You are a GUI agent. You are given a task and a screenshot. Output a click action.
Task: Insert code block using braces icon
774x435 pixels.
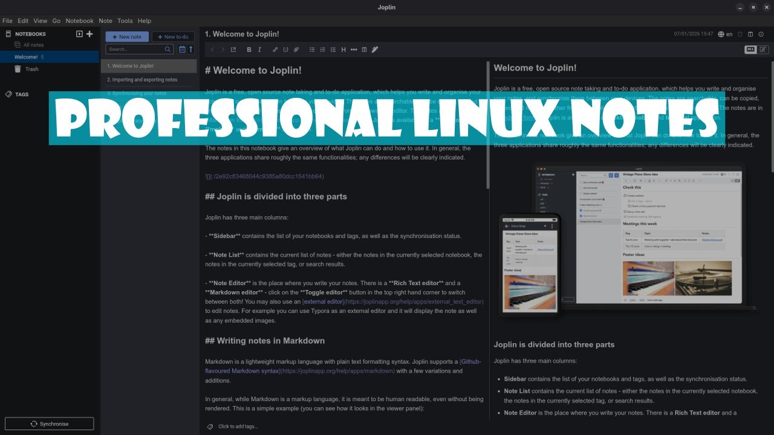coord(285,50)
